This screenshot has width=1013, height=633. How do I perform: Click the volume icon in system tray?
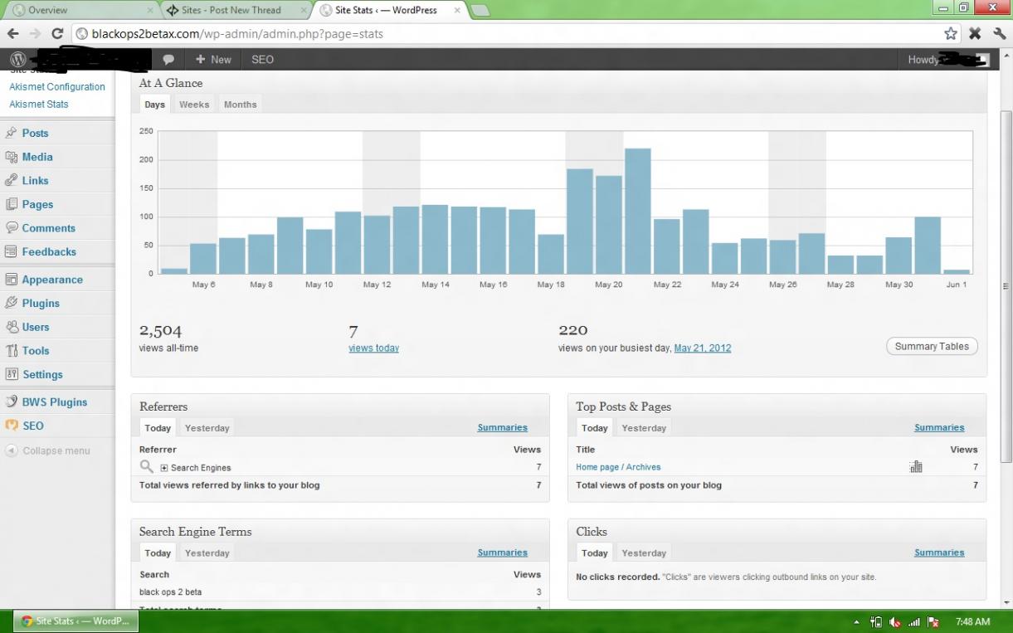(895, 621)
